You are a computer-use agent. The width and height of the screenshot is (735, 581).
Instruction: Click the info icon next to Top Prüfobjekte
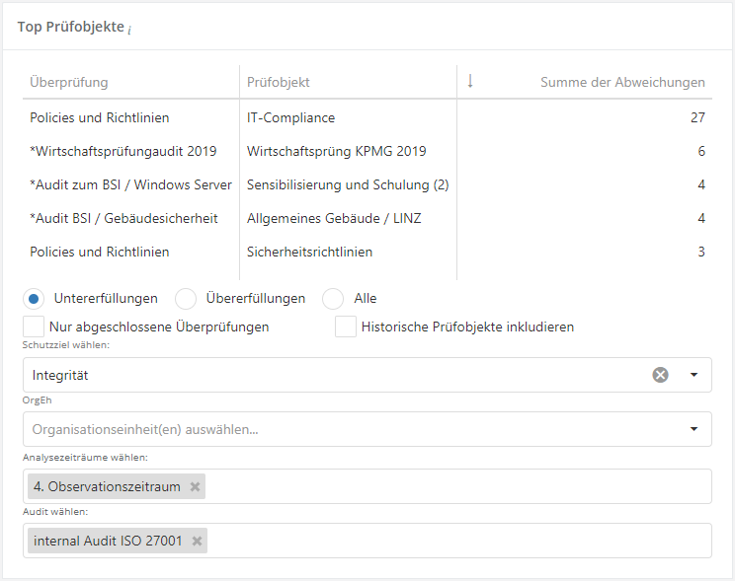(129, 29)
